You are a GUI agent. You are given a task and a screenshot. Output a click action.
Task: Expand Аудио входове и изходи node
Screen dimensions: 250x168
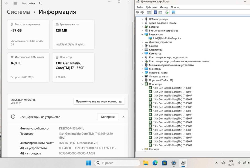point(142,23)
